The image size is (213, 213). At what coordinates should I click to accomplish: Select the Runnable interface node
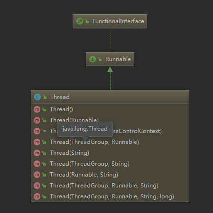point(110,59)
